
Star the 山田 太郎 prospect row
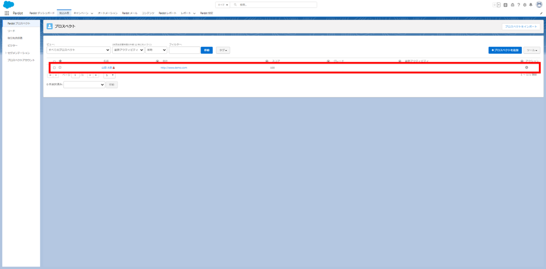tap(60, 67)
